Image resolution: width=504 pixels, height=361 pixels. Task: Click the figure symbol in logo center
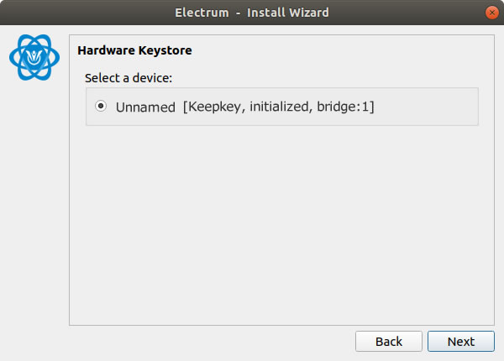point(34,57)
